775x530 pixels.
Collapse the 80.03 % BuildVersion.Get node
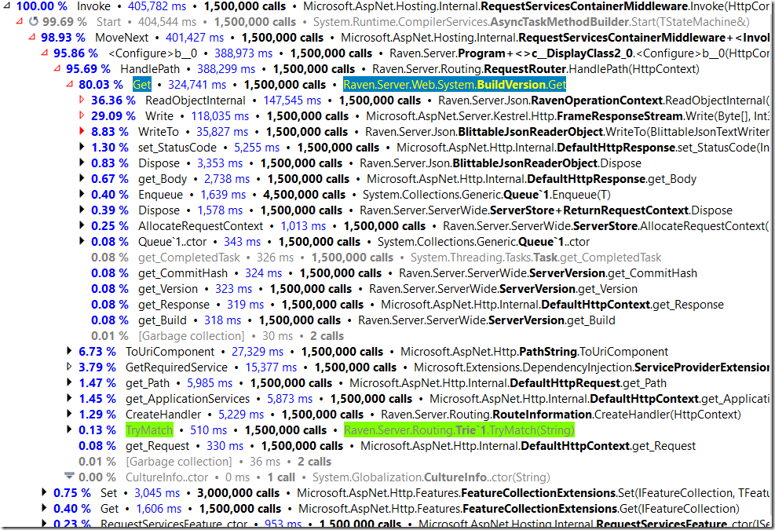coord(70,85)
